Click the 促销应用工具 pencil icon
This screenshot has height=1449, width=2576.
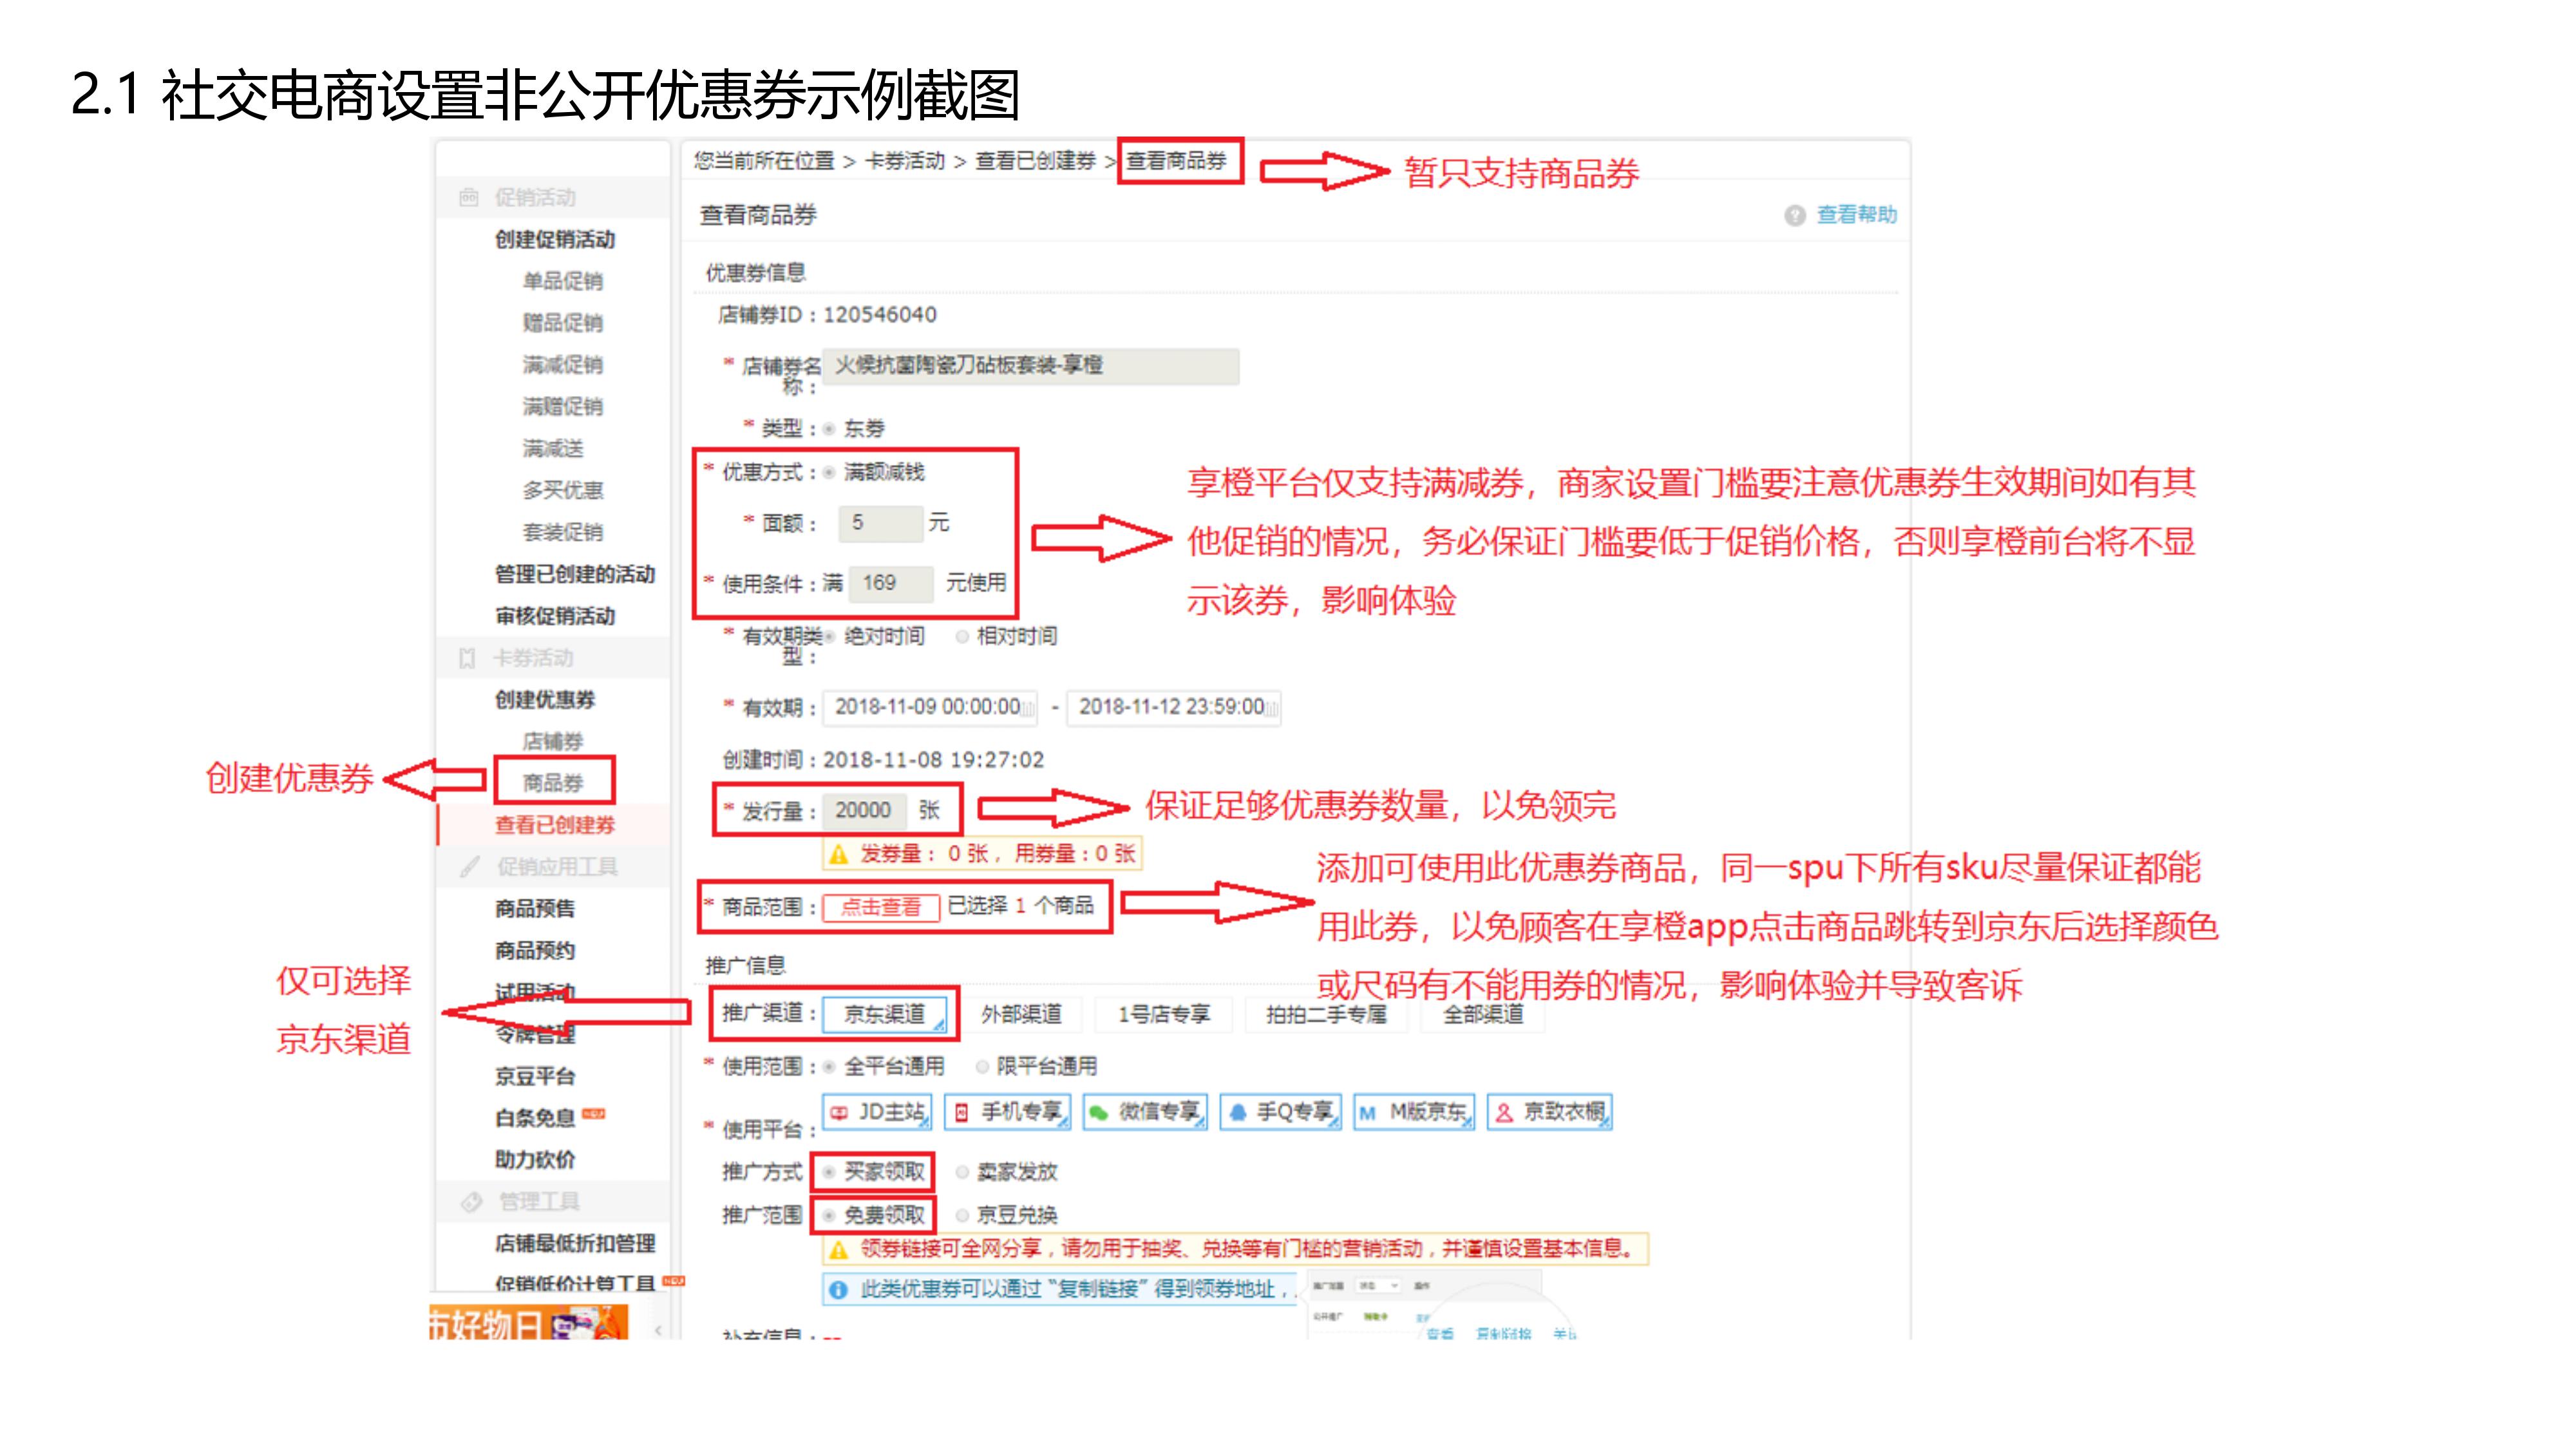click(469, 867)
